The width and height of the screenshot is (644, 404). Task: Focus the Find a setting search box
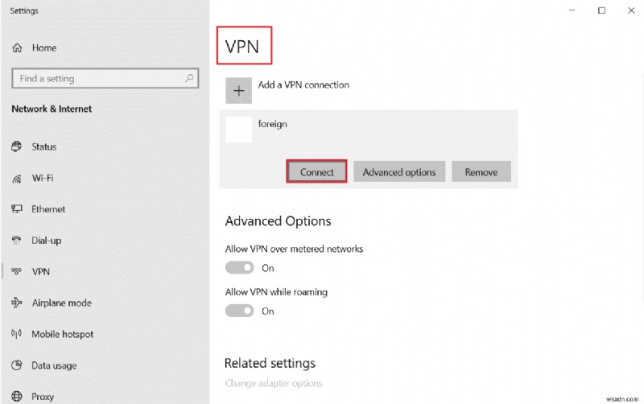[x=97, y=79]
